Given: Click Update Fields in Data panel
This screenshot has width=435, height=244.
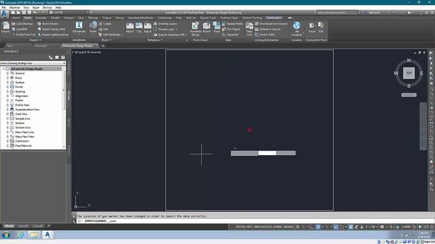Looking at the screenshot, I should pyautogui.click(x=232, y=24).
